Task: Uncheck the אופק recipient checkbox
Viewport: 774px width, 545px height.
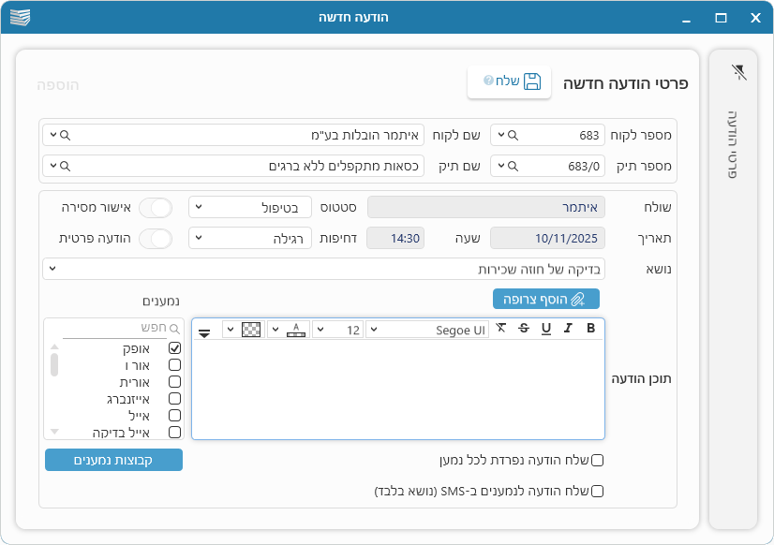Action: tap(174, 348)
